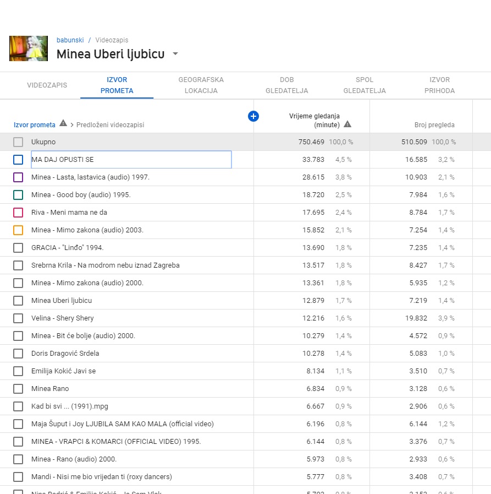The image size is (491, 494).
Task: Check the Doris Dragović Srdela checkbox
Action: 18,354
